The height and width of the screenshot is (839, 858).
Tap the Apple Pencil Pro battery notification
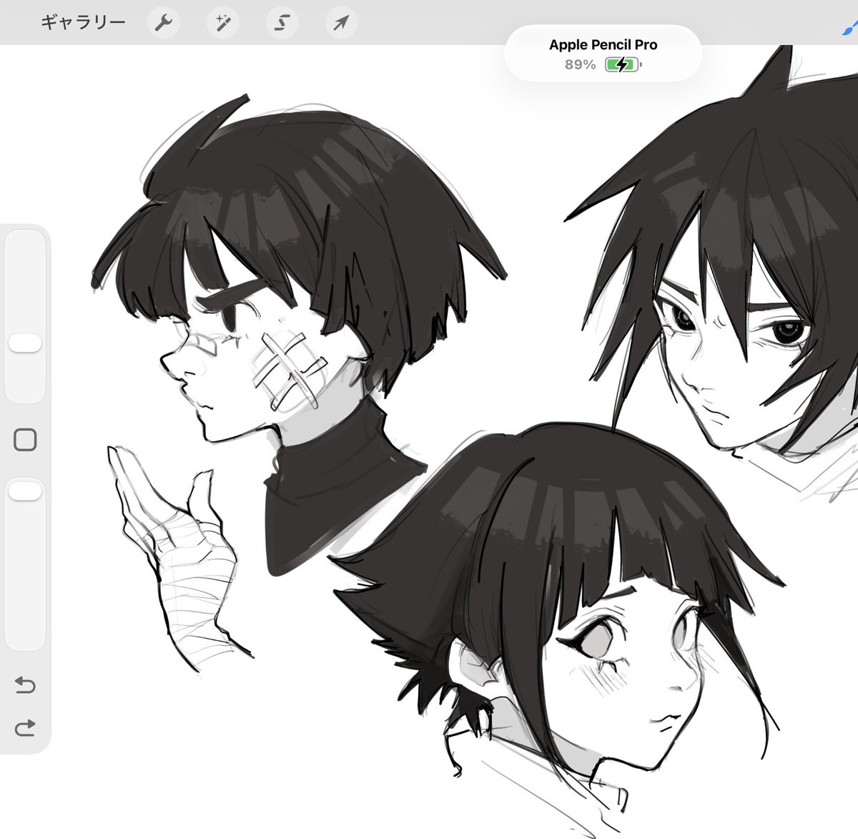tap(603, 54)
